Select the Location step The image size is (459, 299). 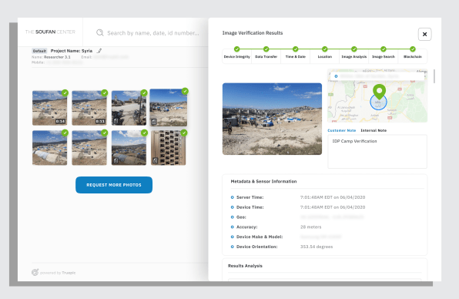tap(325, 56)
